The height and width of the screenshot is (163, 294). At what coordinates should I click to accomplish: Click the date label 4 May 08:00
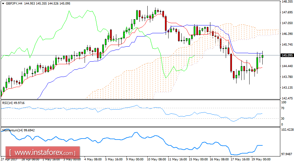[93, 159]
